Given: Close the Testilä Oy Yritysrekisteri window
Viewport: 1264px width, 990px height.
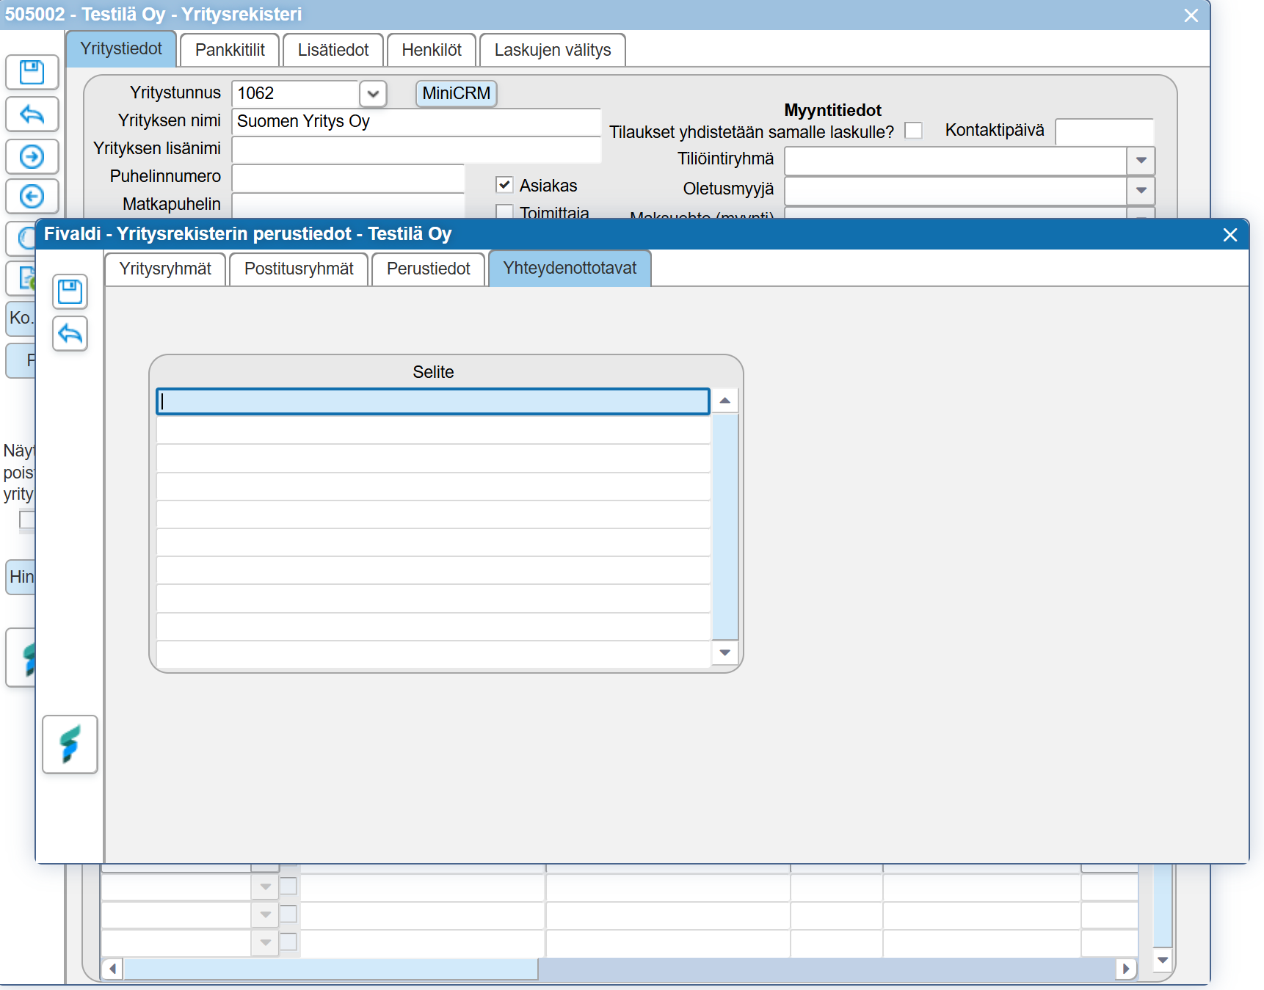Looking at the screenshot, I should (1191, 15).
